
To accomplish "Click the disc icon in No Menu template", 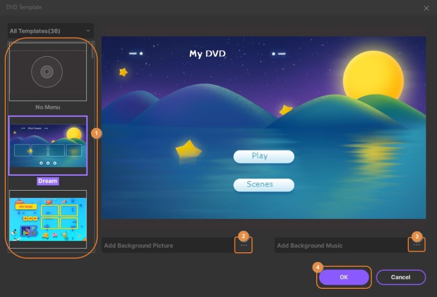I will point(47,71).
